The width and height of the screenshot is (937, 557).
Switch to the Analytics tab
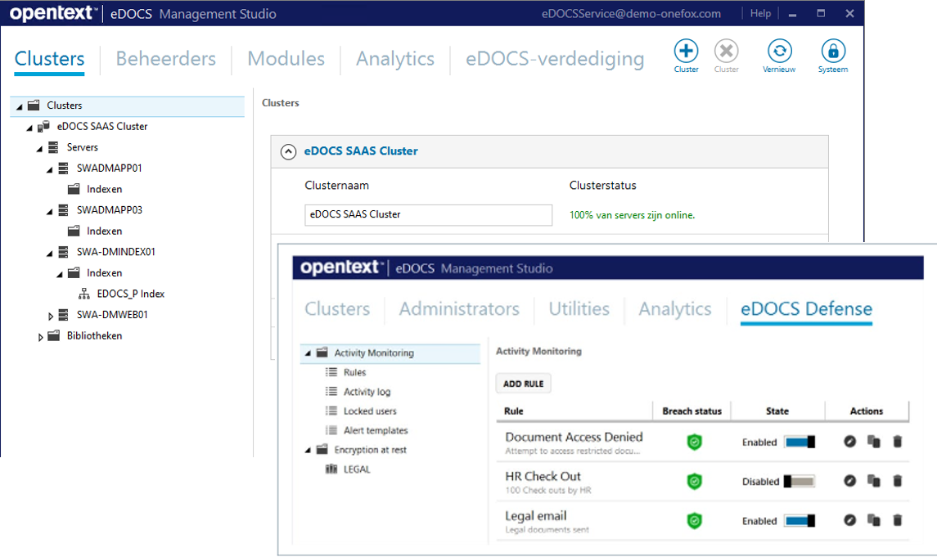tap(674, 309)
